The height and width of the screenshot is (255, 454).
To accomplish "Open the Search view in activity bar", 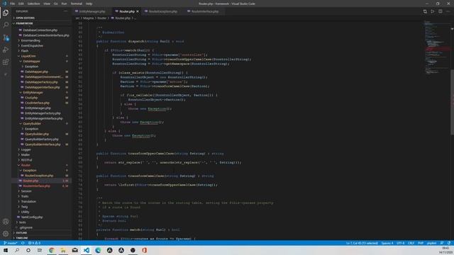I will (x=6, y=25).
